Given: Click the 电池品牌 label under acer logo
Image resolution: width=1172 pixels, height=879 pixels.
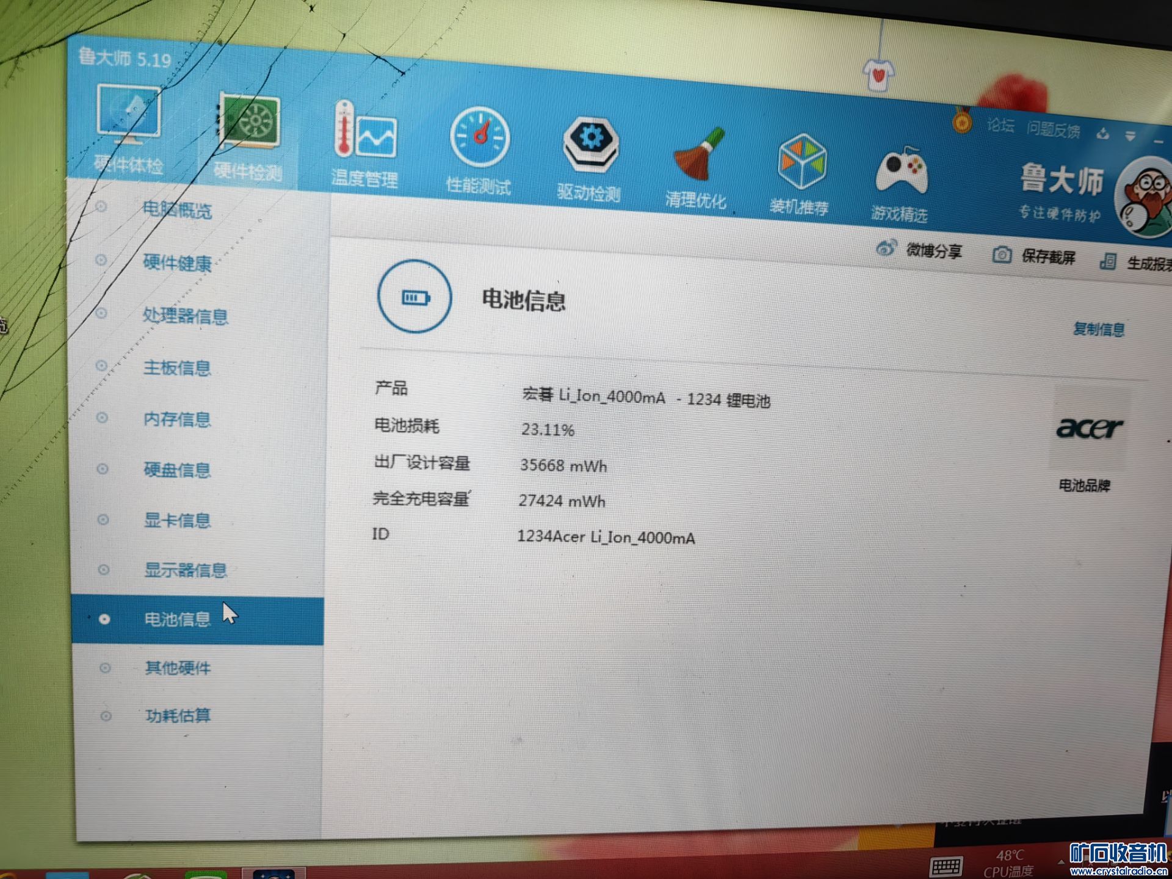Looking at the screenshot, I should [1084, 486].
